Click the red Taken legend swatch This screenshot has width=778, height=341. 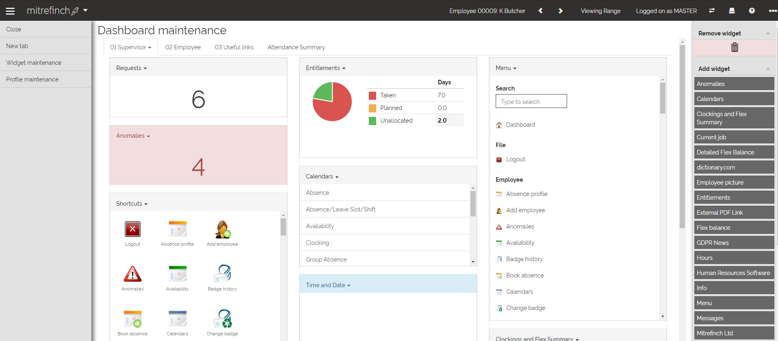(372, 96)
